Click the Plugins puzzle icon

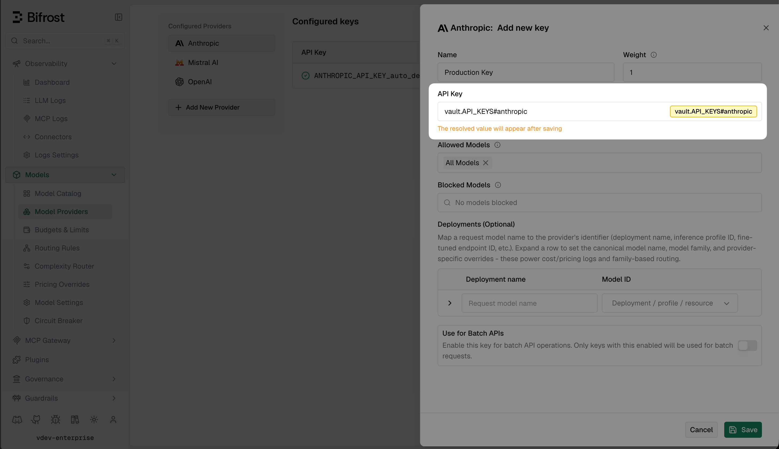[16, 359]
